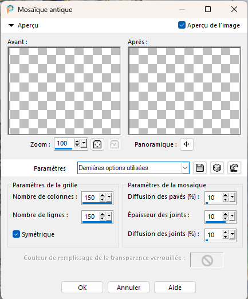
Task: Click the Panoramique navigate cross icon
Action: (x=186, y=144)
